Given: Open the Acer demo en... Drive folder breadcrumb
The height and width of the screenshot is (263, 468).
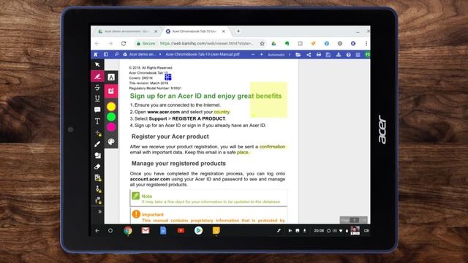Looking at the screenshot, I should (x=140, y=55).
